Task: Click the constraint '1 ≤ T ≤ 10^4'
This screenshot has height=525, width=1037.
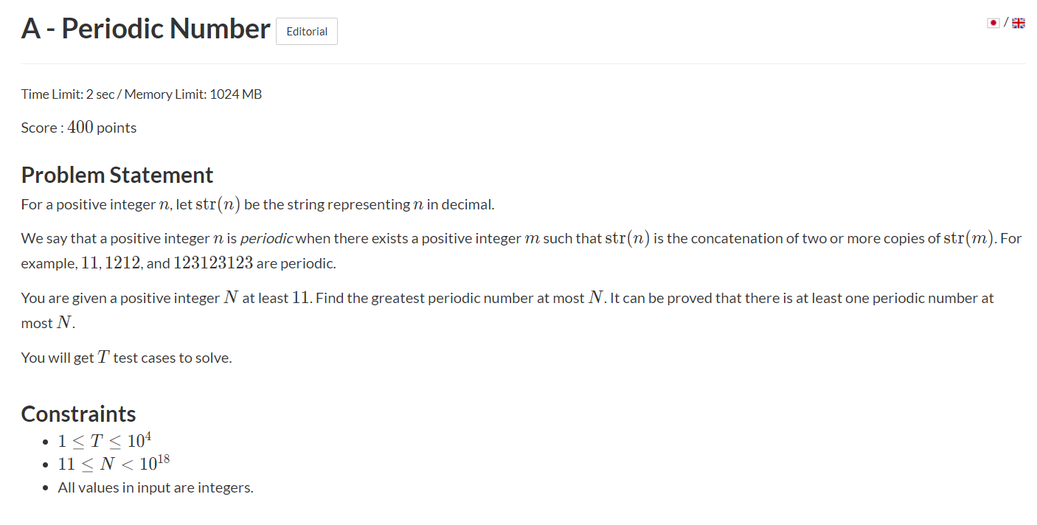Action: point(105,440)
